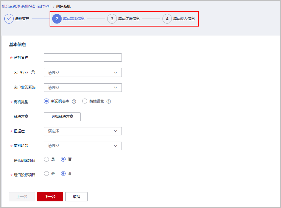Click the step 2 circle 填写基本信息
The image size is (281, 208).
click(x=57, y=19)
